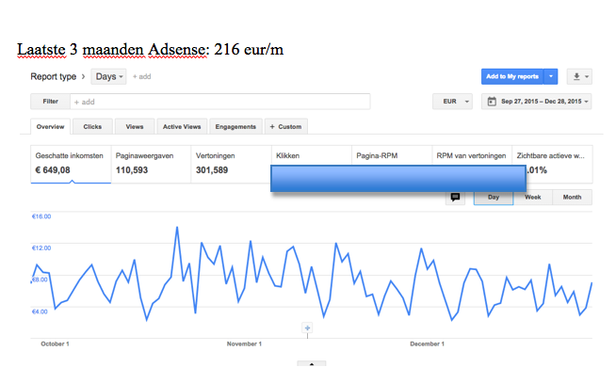Screen dimensions: 616x367
Task: Click the plus icon on Custom tab
Action: click(x=272, y=126)
